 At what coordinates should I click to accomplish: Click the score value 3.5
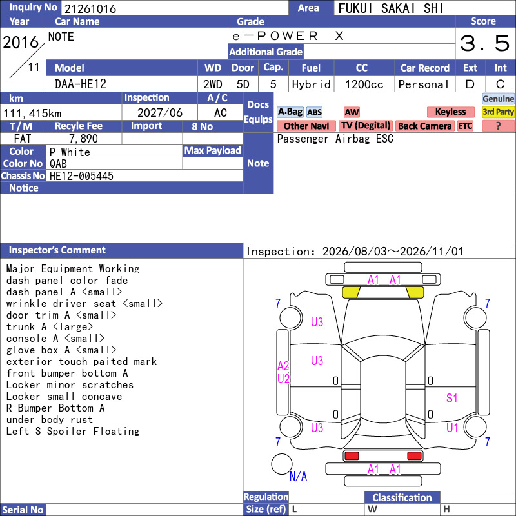(x=485, y=43)
